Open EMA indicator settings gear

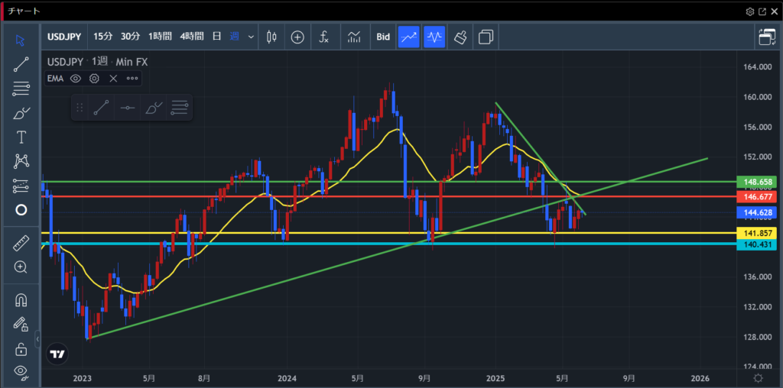click(94, 79)
